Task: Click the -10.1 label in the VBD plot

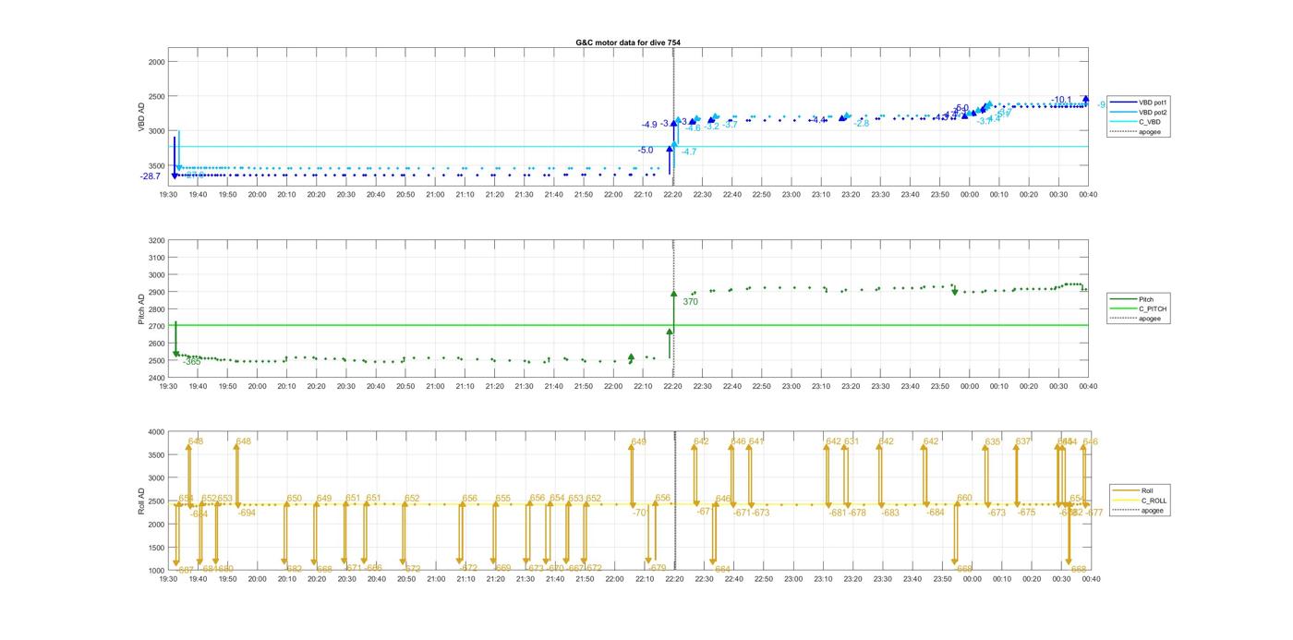Action: click(1062, 100)
